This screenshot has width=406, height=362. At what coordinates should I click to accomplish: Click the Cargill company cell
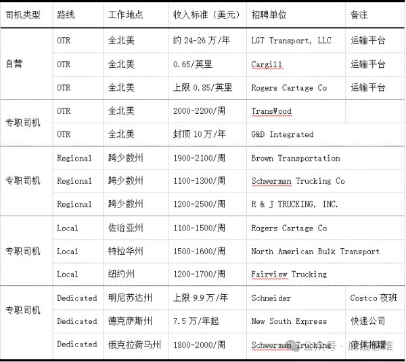[x=267, y=64]
